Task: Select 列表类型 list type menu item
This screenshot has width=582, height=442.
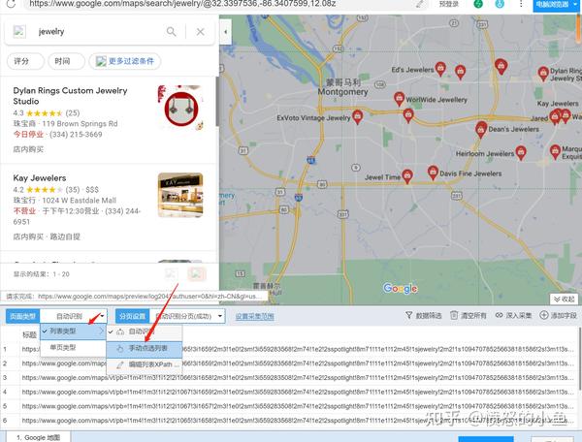Action: 73,331
